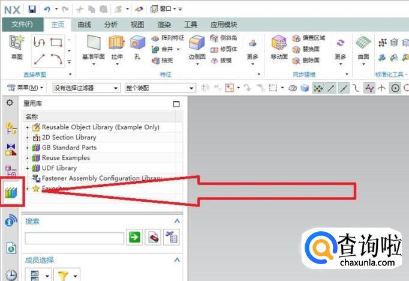
Task: Open the Reuse Library book icon tab
Action: coord(11,193)
